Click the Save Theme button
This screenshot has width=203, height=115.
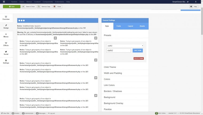click(138, 50)
